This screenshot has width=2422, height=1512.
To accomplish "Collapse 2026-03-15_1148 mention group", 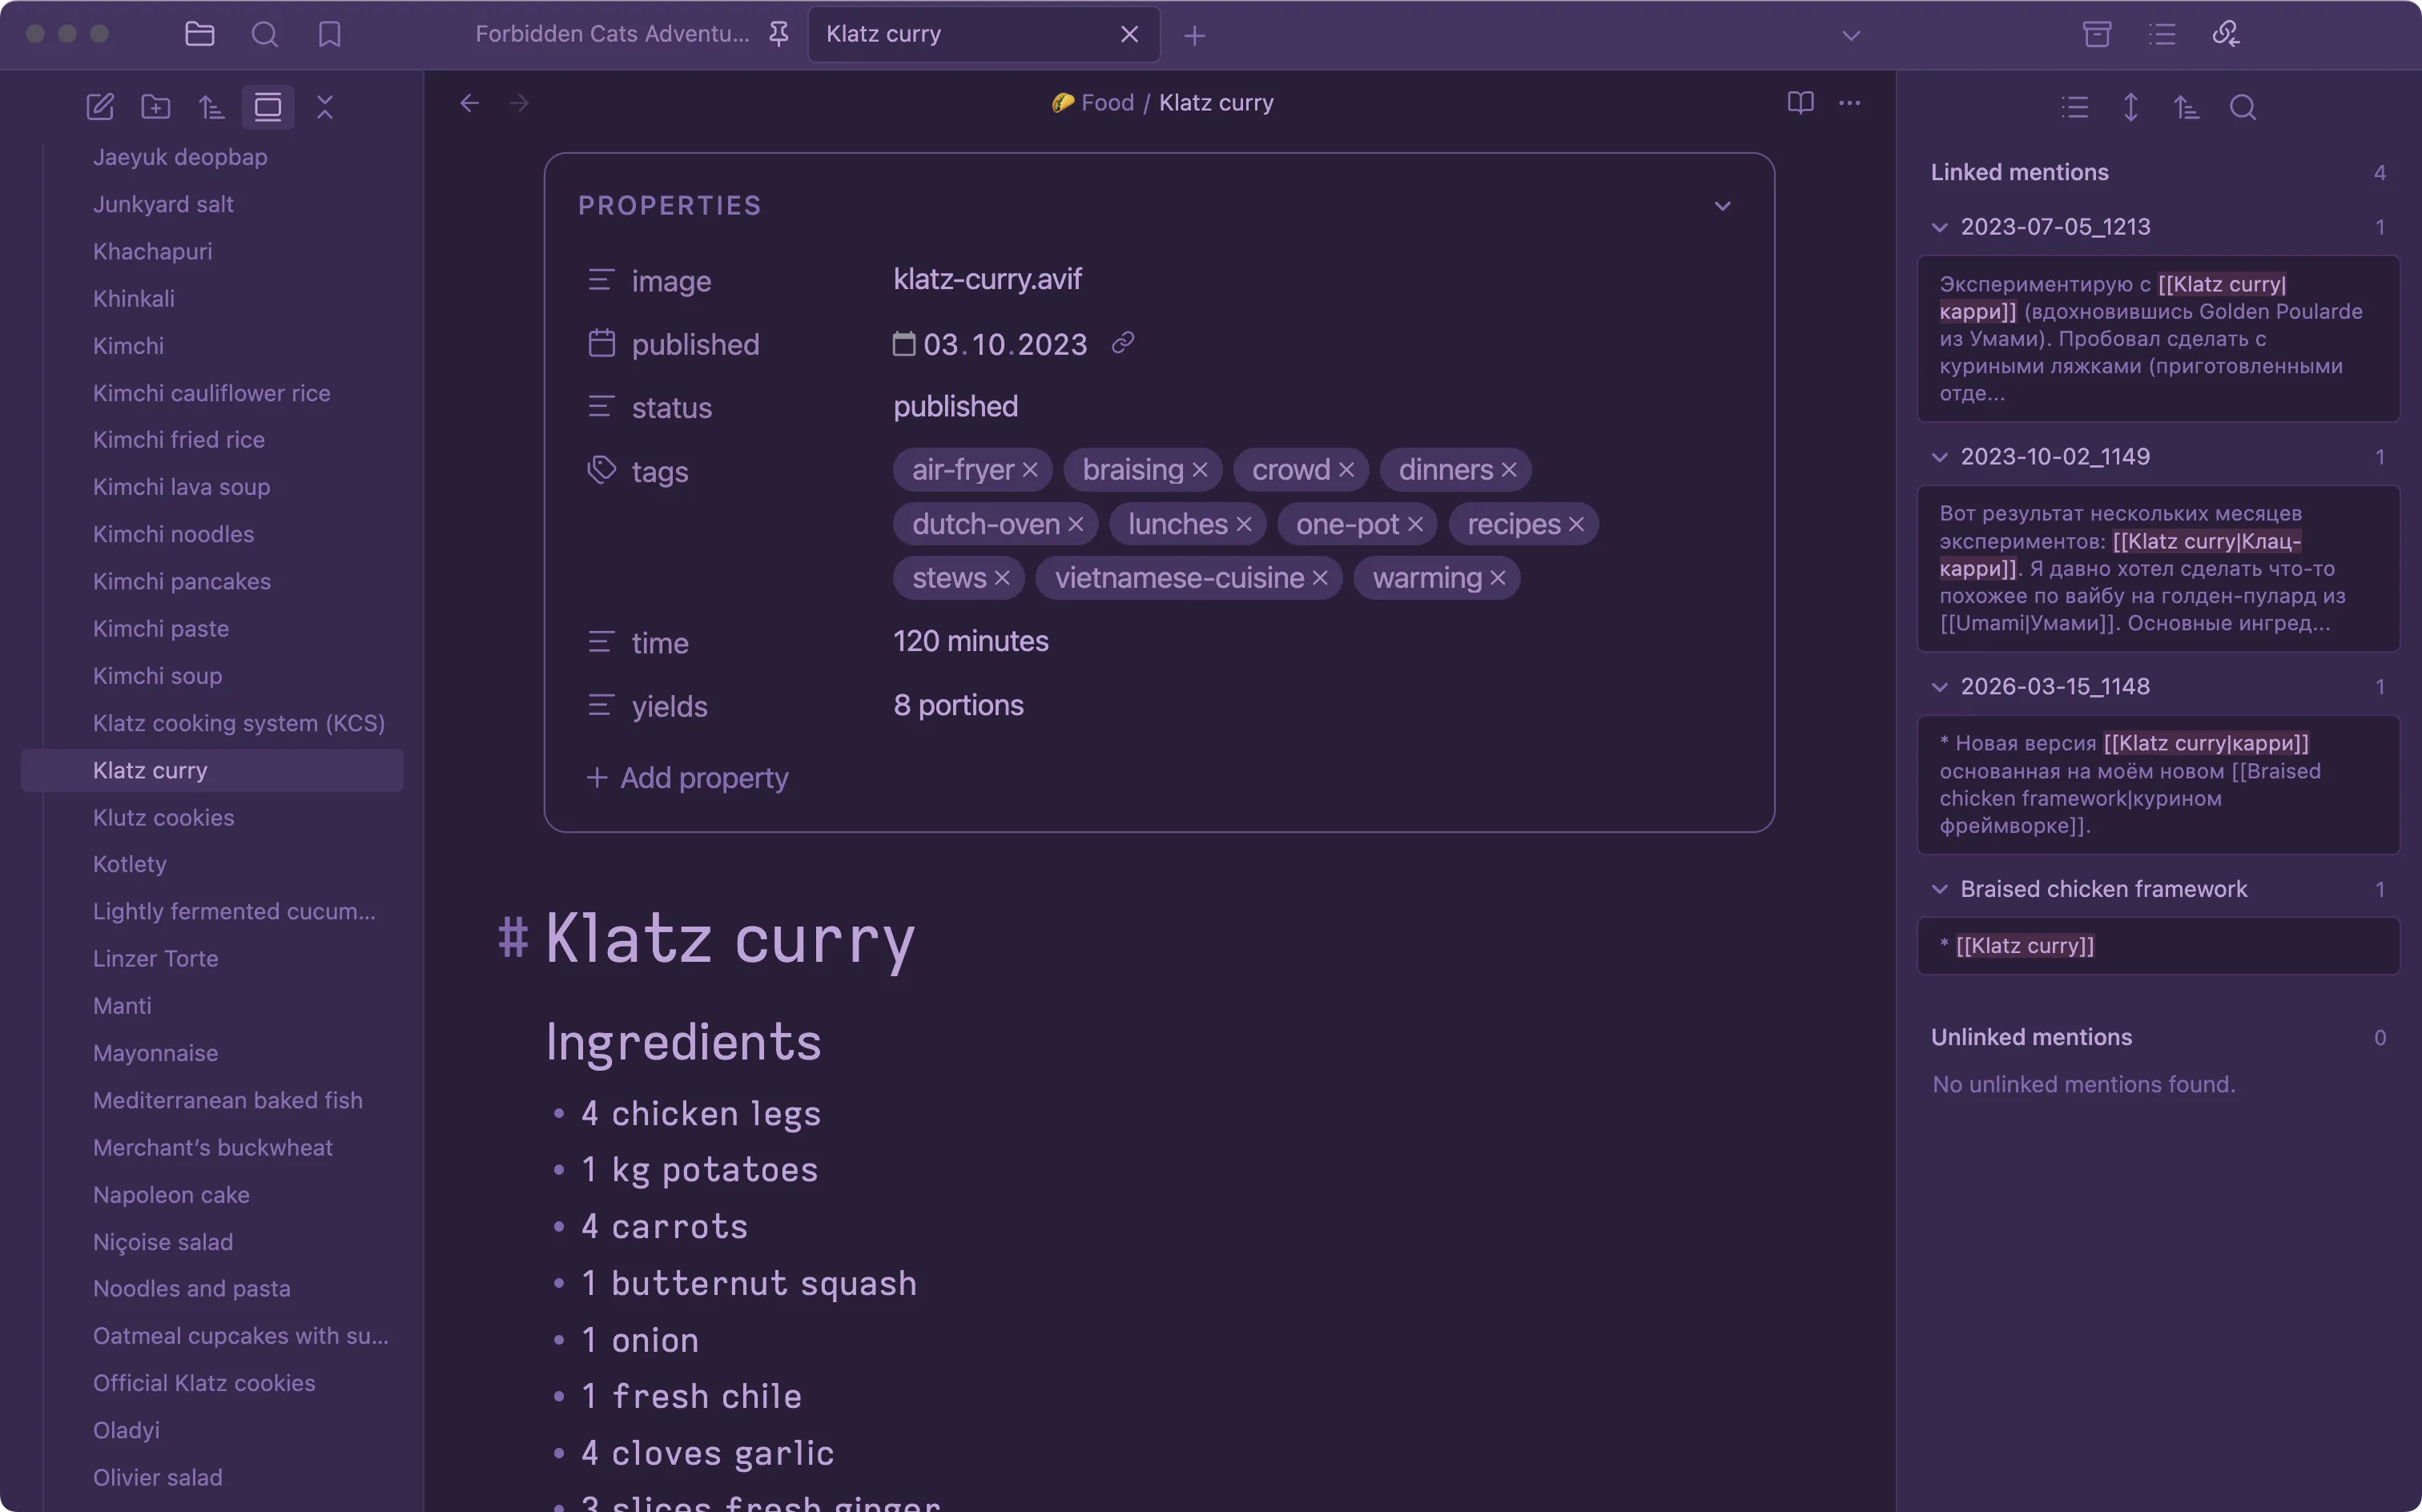I will pos(1940,687).
